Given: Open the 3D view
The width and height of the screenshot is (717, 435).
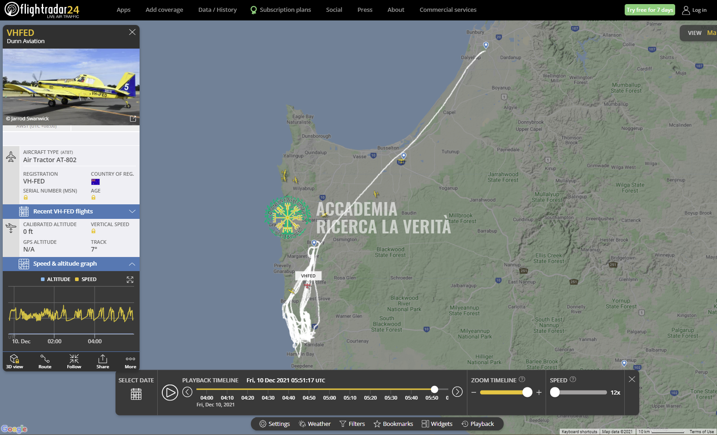Looking at the screenshot, I should 15,361.
